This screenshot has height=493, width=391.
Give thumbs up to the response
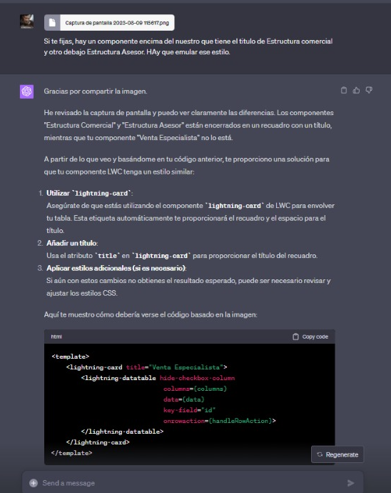356,91
